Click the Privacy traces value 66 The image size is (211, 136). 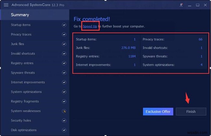[201, 39]
